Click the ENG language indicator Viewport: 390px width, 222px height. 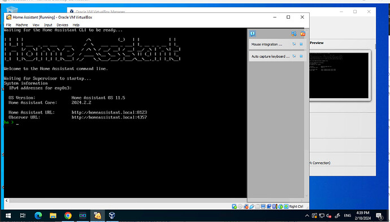coord(348,216)
